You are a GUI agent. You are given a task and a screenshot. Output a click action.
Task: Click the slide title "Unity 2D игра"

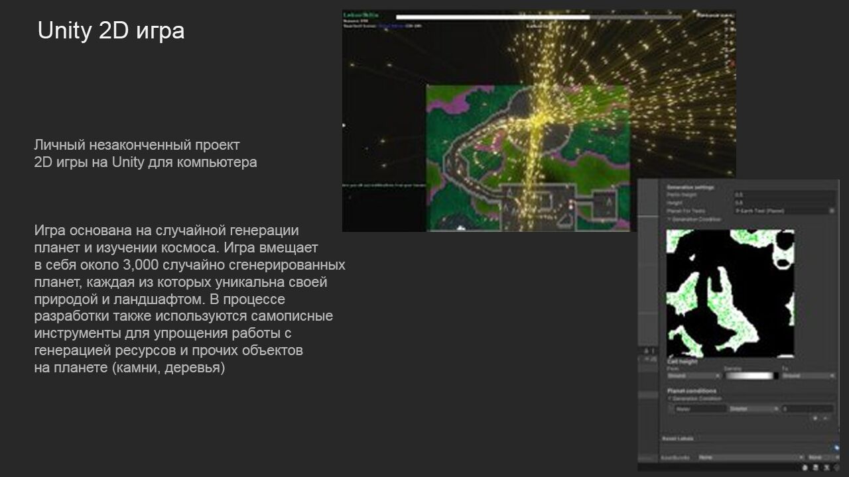[111, 30]
